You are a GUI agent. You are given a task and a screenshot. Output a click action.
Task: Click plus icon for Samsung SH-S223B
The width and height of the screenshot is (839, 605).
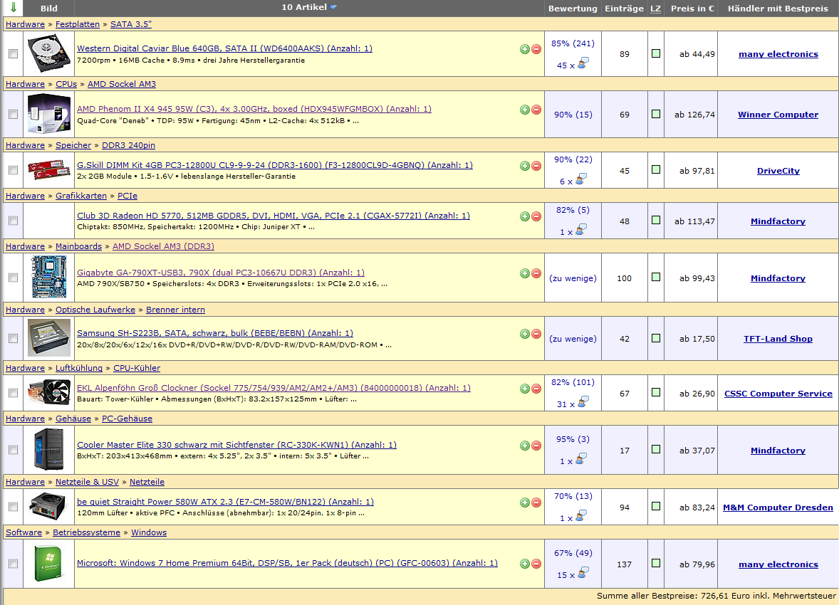pyautogui.click(x=525, y=334)
